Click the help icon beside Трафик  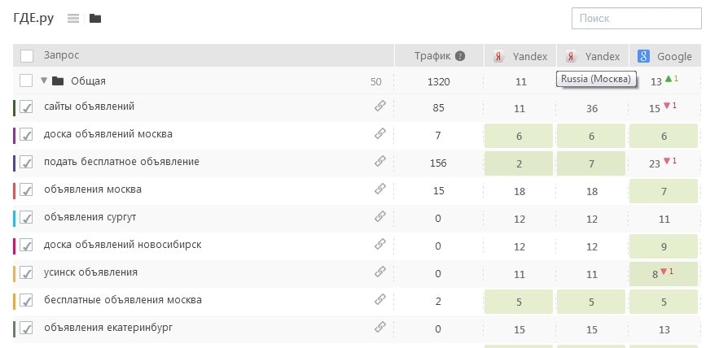coord(460,56)
